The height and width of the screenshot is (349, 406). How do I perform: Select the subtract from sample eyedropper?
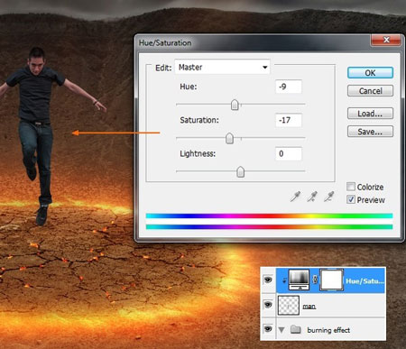point(329,197)
